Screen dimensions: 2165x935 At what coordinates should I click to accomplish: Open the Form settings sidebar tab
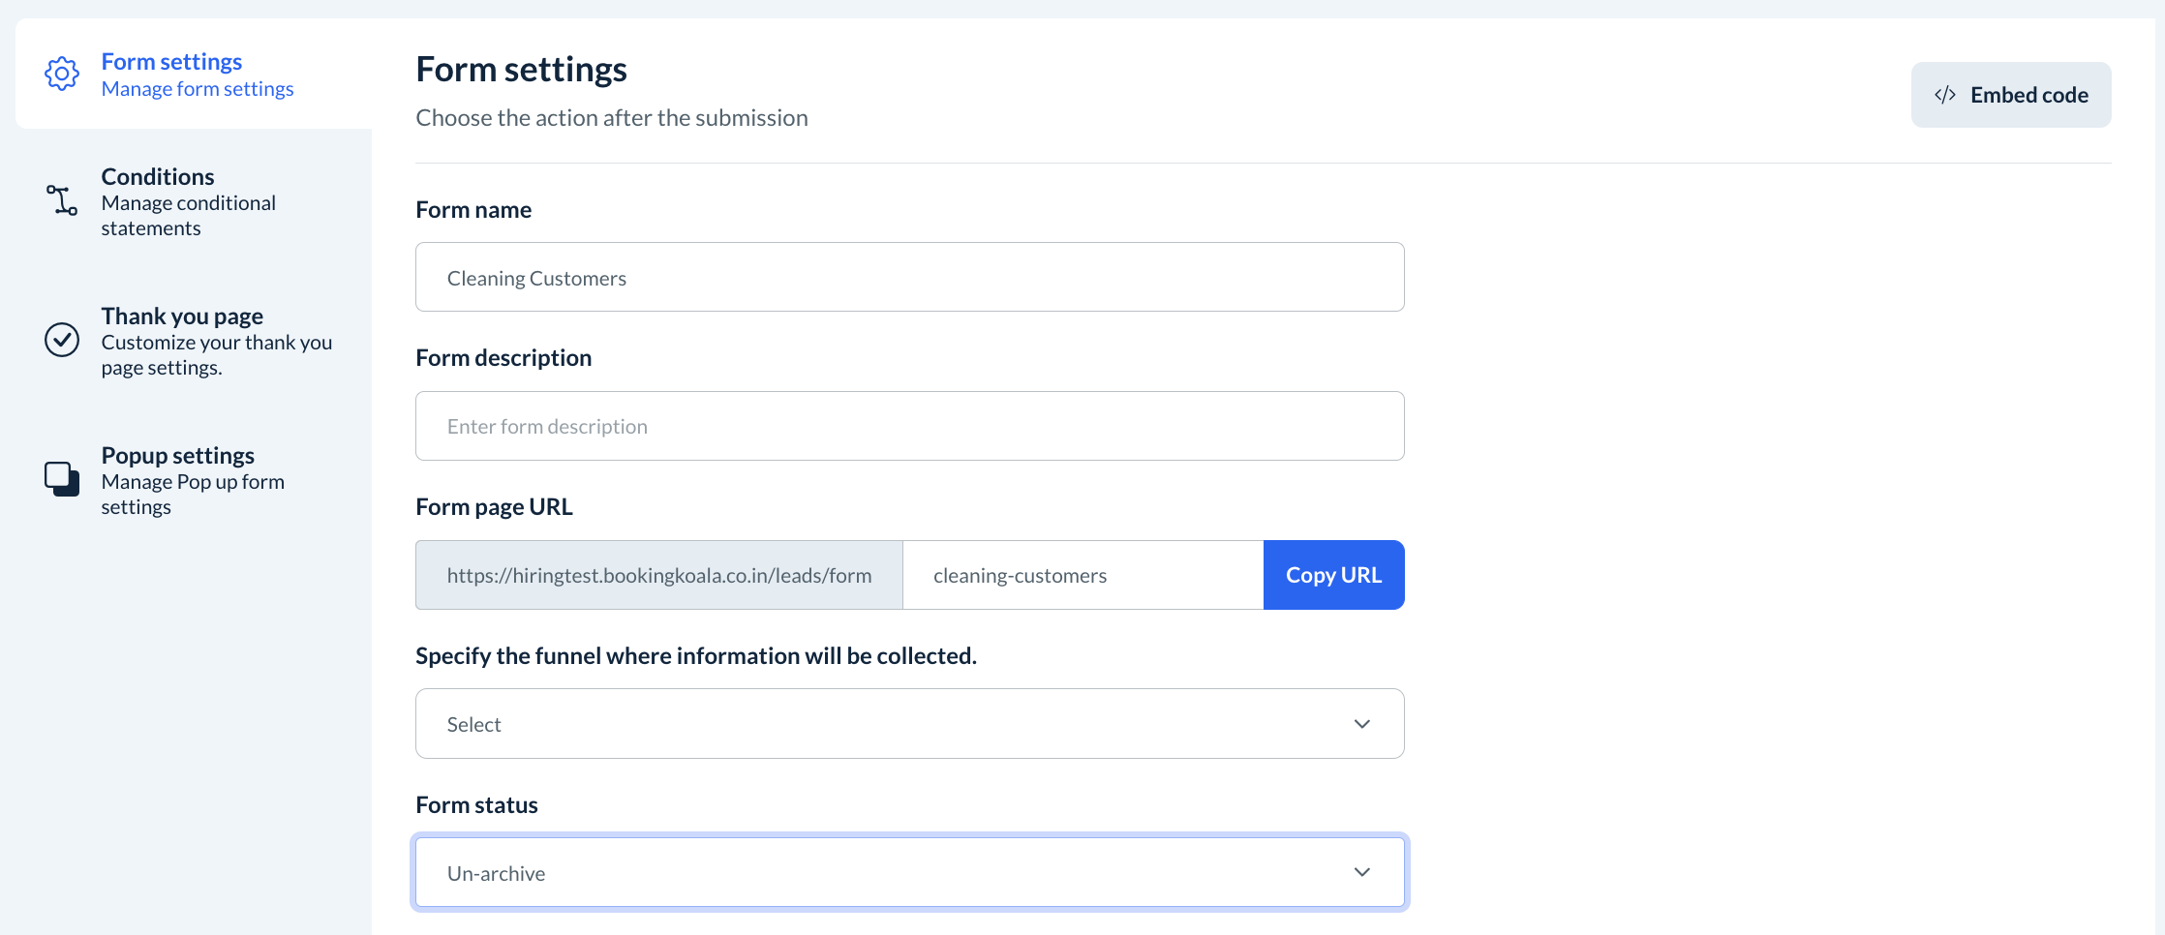click(171, 62)
